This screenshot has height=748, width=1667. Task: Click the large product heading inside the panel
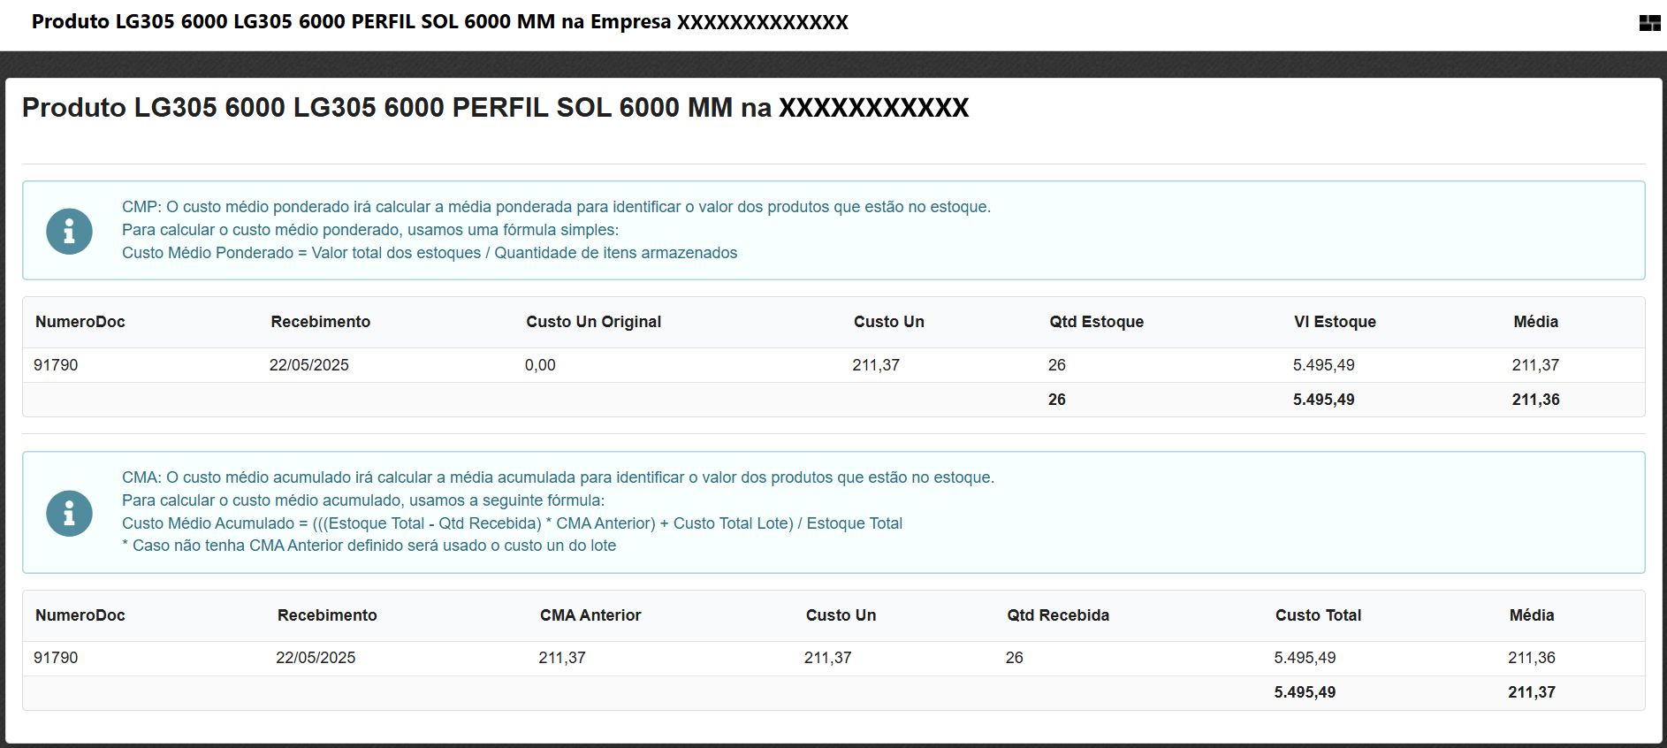pyautogui.click(x=495, y=108)
